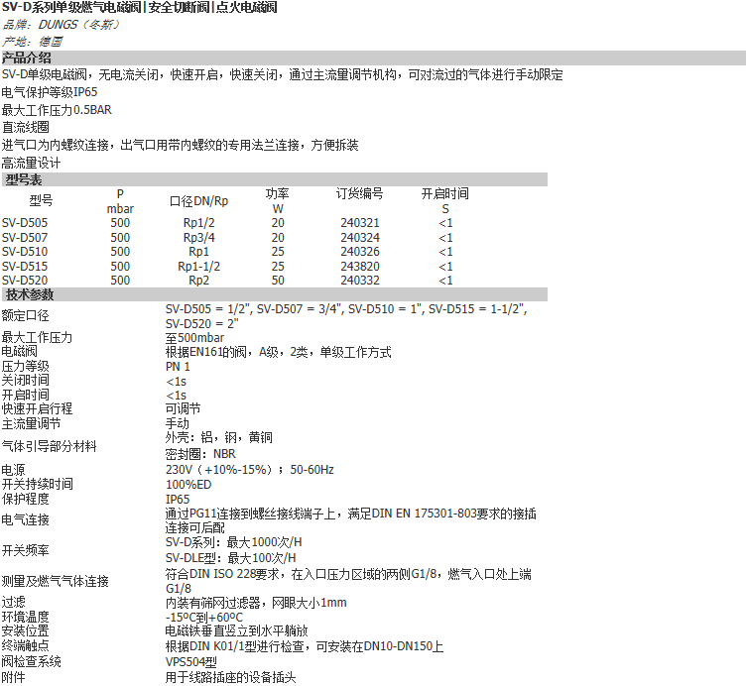Click the '口径DN/Rp' column header

199,201
